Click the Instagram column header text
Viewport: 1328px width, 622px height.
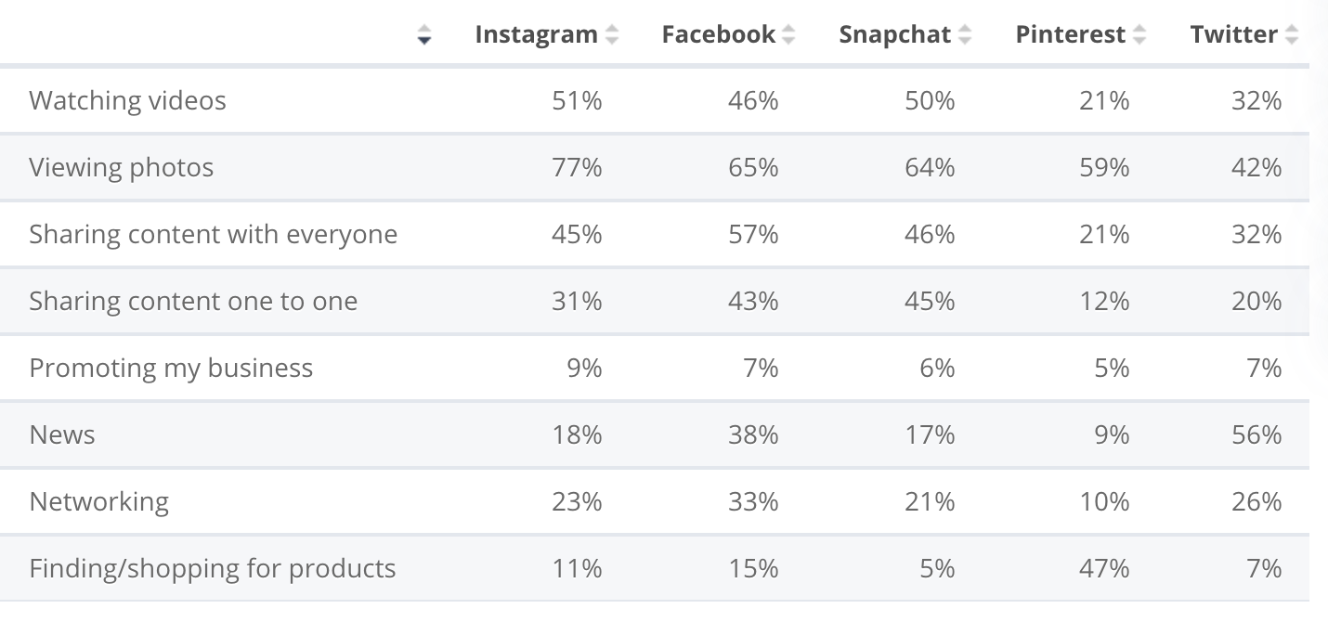coord(536,35)
